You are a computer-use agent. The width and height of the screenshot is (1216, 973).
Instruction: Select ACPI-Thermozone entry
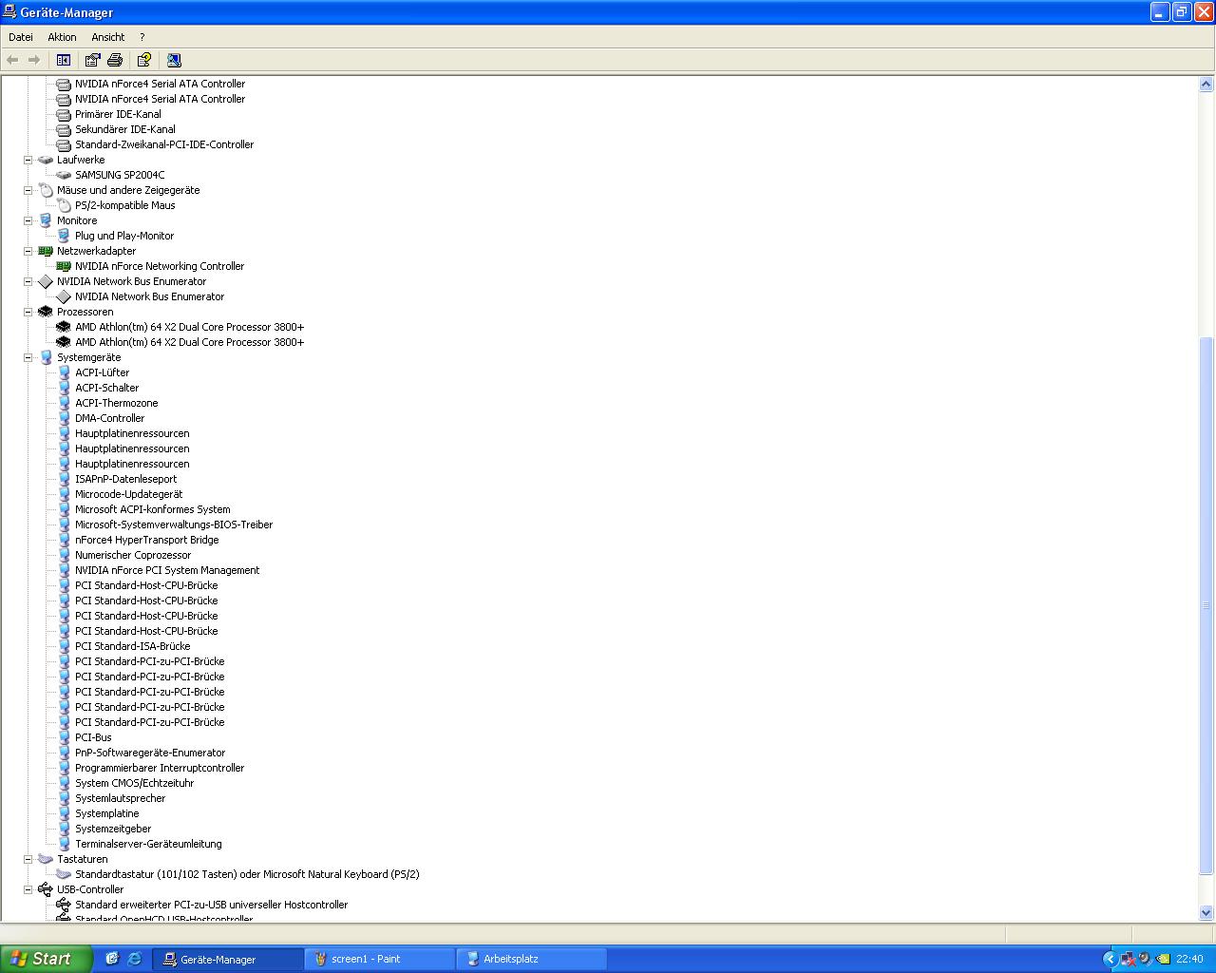pyautogui.click(x=116, y=403)
